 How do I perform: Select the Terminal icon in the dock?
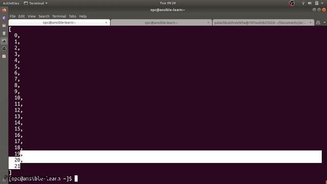4,41
